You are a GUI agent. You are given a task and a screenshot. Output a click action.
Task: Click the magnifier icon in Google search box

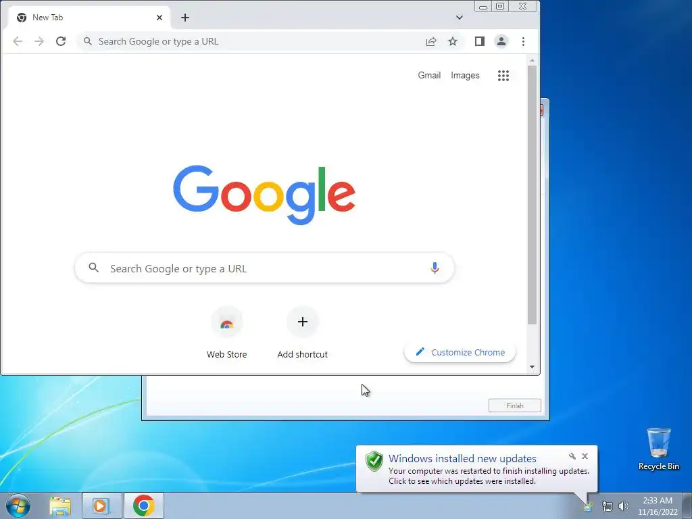tap(93, 268)
